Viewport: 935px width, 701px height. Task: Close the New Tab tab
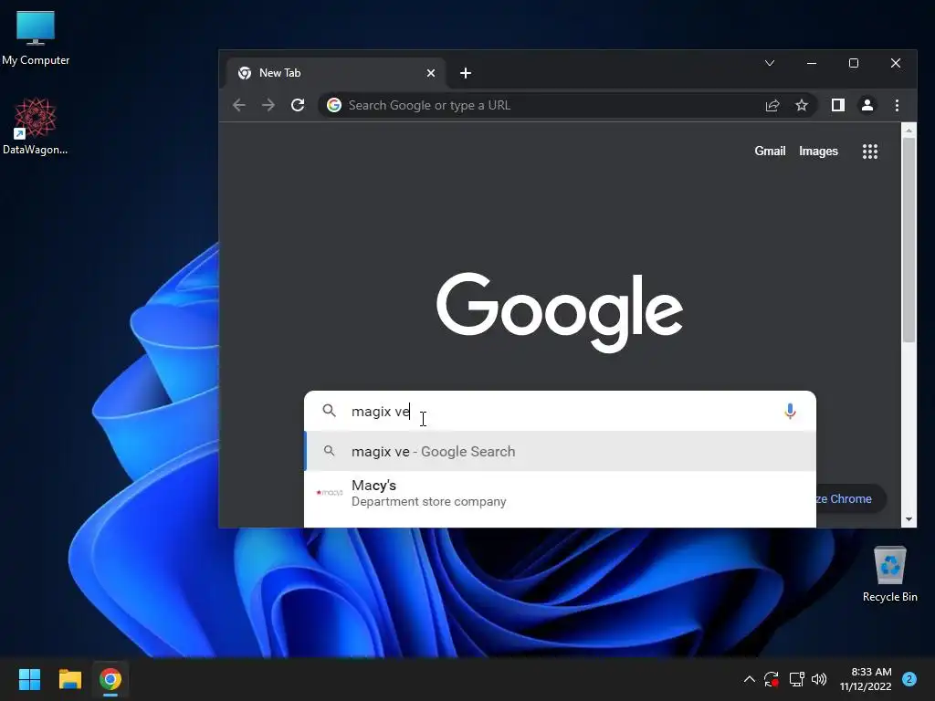(431, 73)
